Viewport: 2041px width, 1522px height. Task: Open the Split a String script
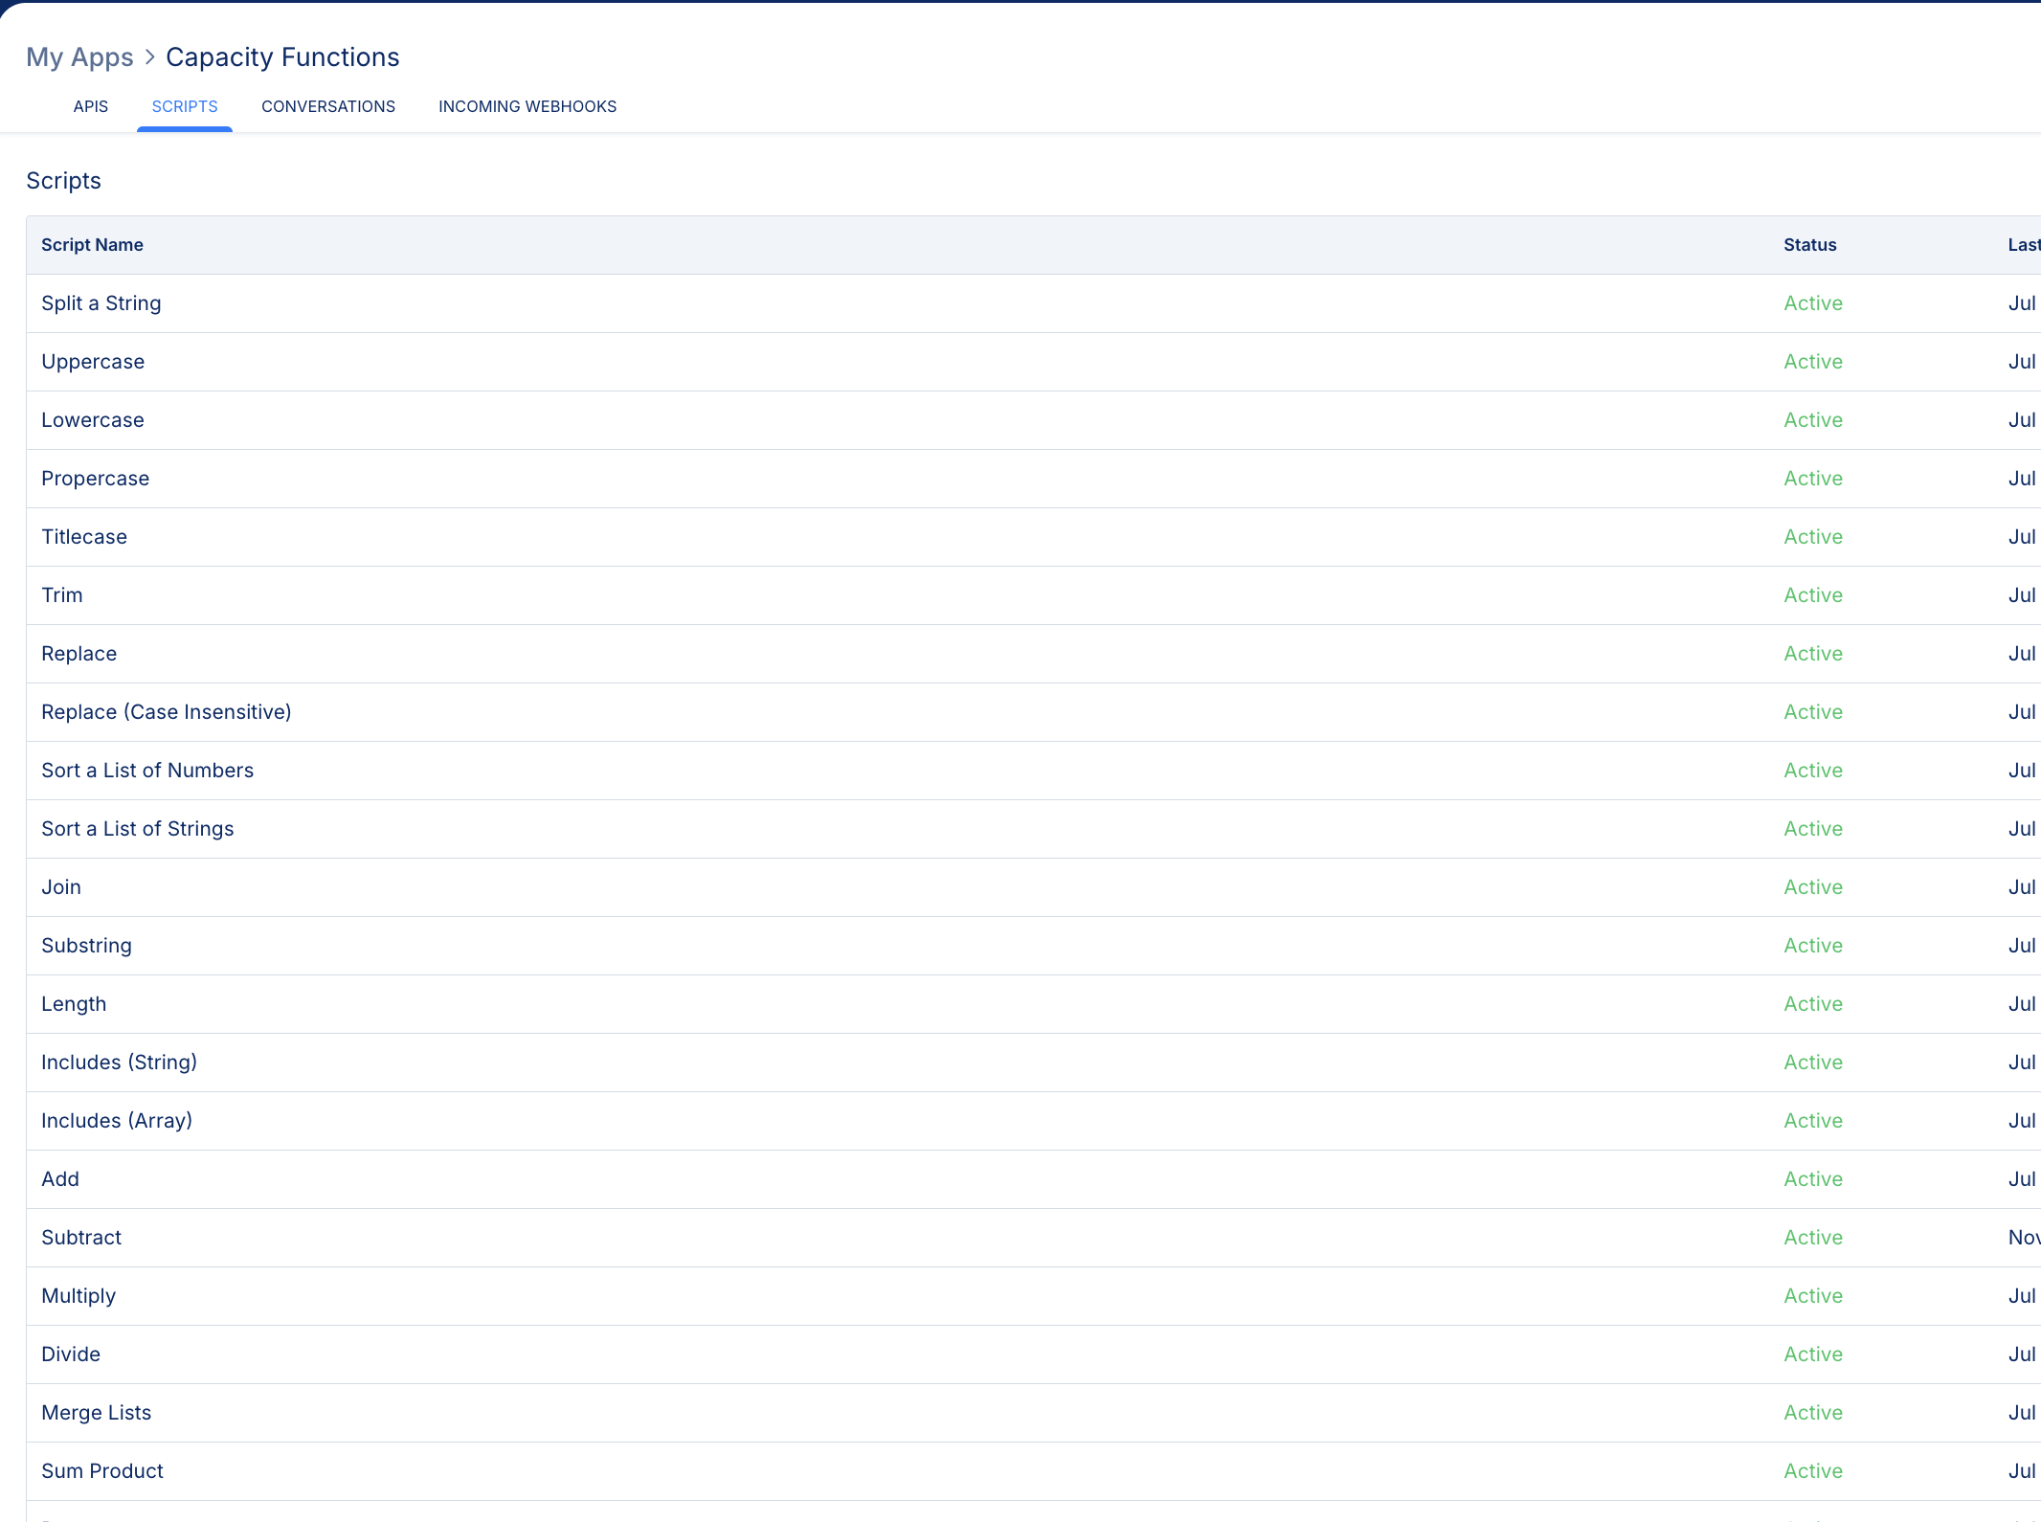[x=101, y=303]
